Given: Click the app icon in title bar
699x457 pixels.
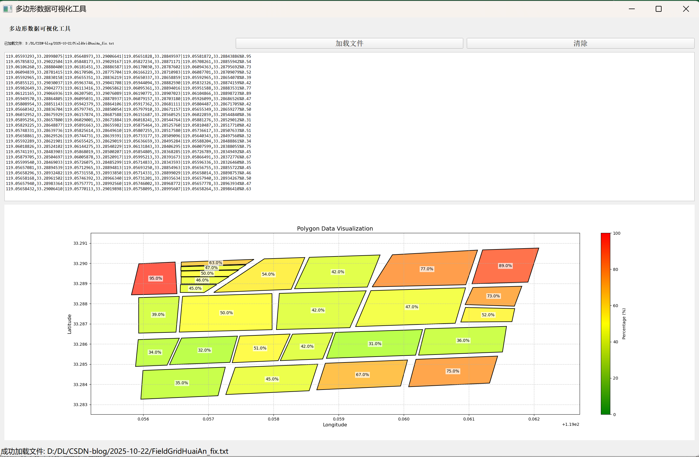Looking at the screenshot, I should click(7, 9).
